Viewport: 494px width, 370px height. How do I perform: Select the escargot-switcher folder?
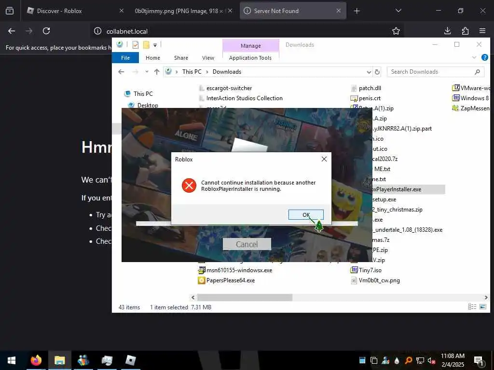[226, 88]
